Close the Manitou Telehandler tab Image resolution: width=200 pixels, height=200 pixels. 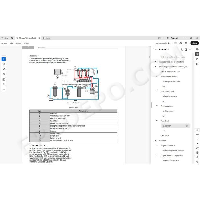click(x=39, y=38)
